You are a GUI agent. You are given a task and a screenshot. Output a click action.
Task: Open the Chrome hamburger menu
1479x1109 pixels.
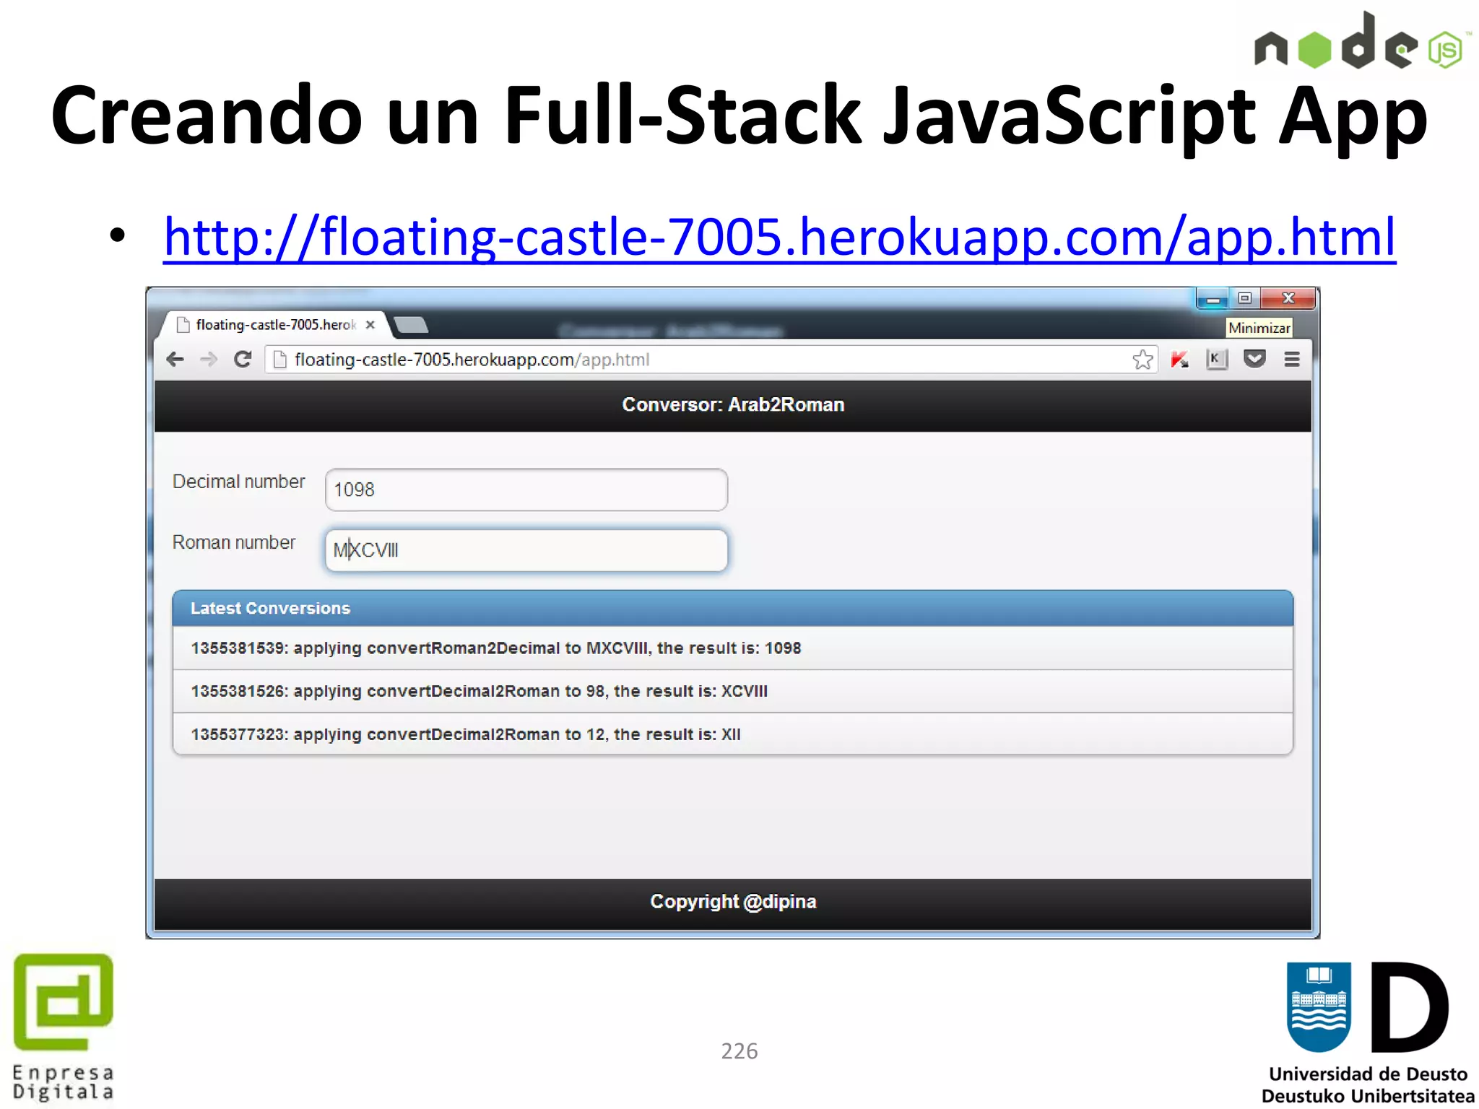(x=1292, y=360)
